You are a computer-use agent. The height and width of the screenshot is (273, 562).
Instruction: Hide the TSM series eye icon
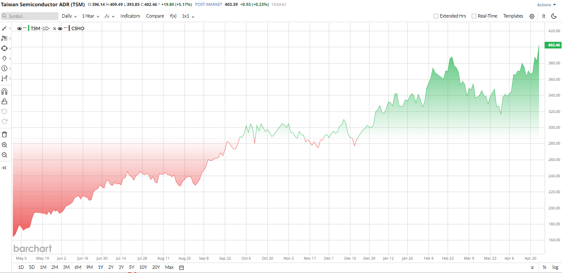(x=19, y=28)
